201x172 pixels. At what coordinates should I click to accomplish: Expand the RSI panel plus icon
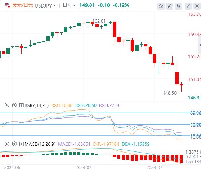[21, 105]
